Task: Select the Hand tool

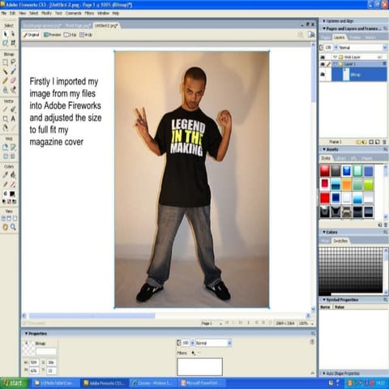Action: point(5,227)
